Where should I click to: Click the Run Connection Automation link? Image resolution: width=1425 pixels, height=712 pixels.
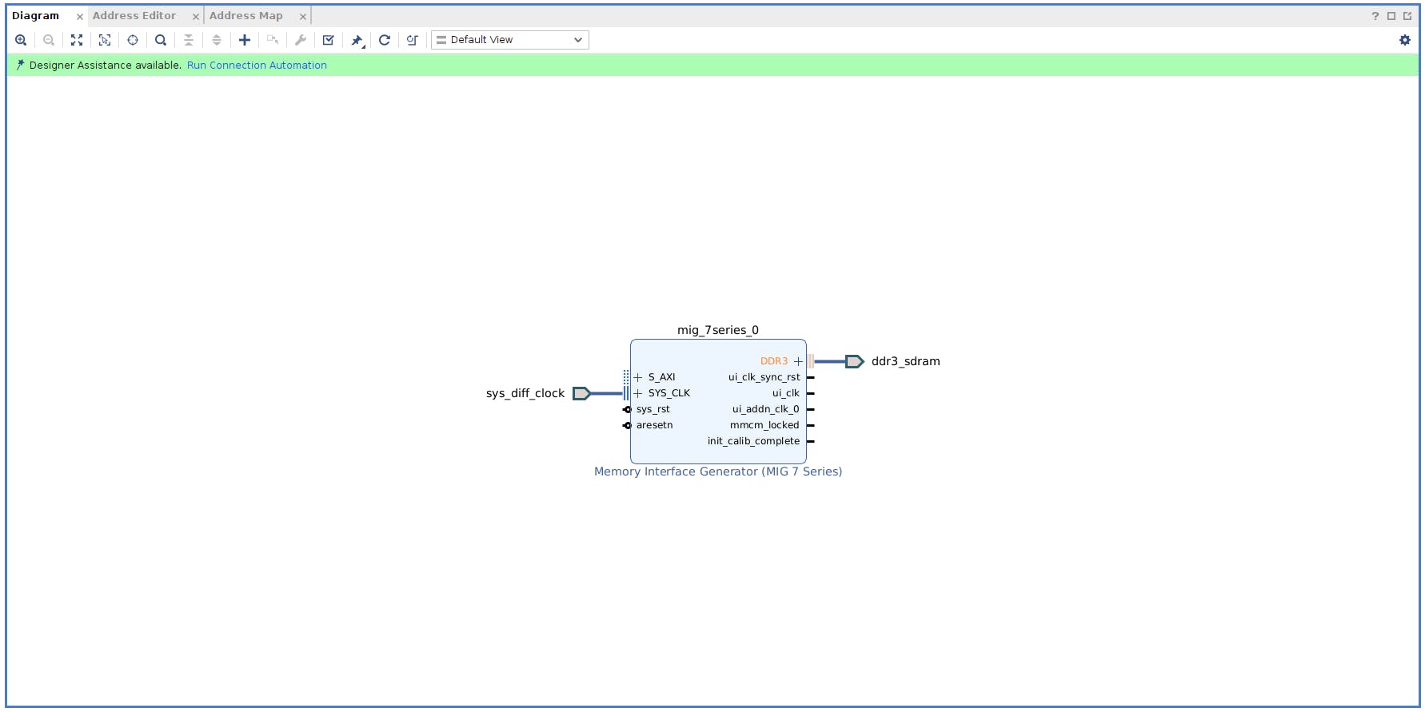(257, 66)
